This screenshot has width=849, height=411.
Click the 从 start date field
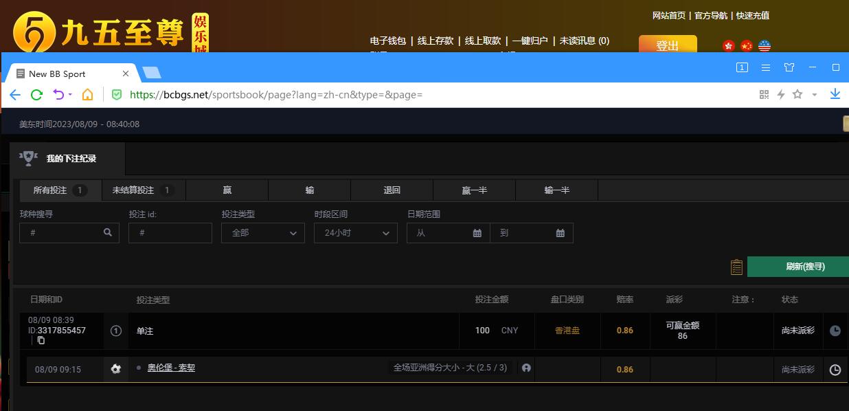point(448,233)
